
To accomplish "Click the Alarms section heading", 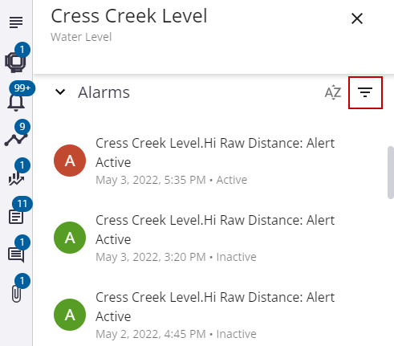I will 104,92.
